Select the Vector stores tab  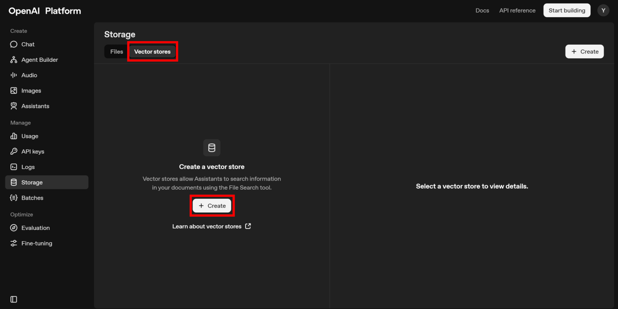point(152,52)
